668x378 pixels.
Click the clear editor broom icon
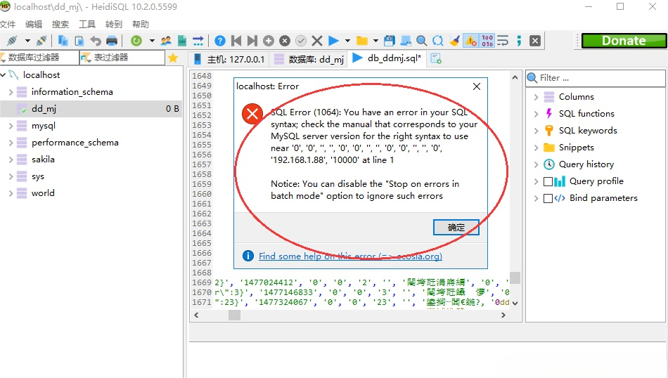[454, 41]
